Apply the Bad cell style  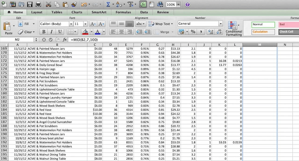(289, 24)
